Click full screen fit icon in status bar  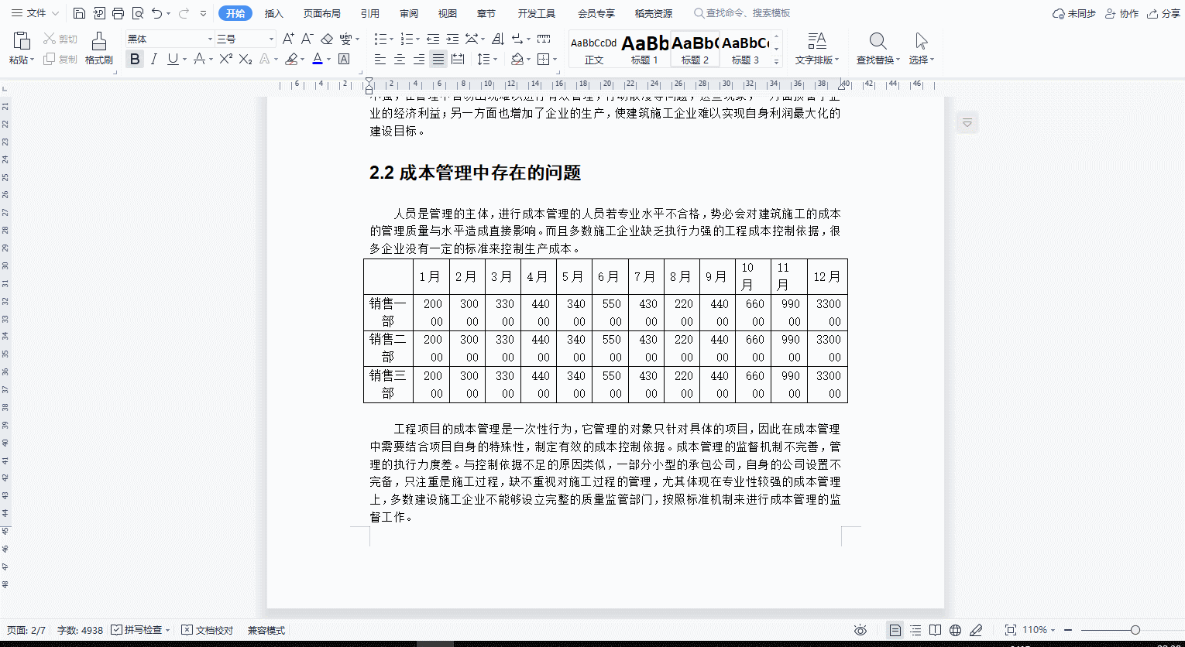coord(1010,630)
